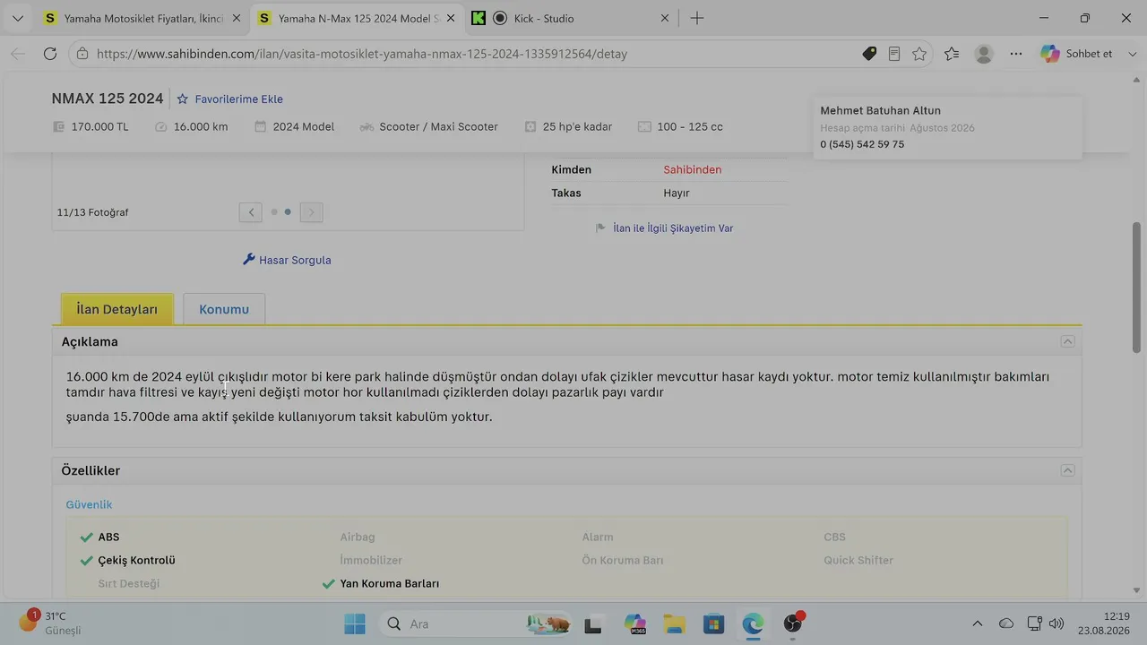1147x645 pixels.
Task: Show the previous listing photo
Action: coord(251,212)
